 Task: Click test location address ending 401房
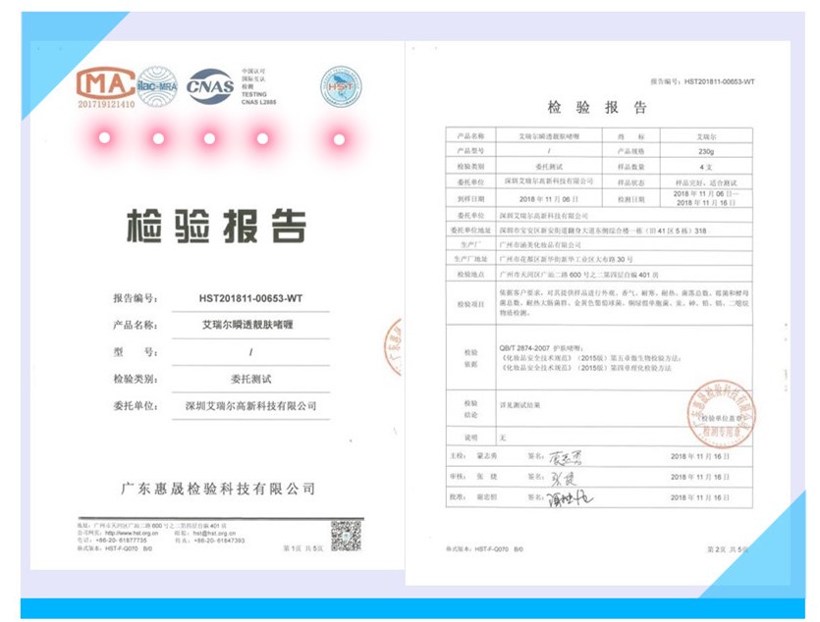579,275
